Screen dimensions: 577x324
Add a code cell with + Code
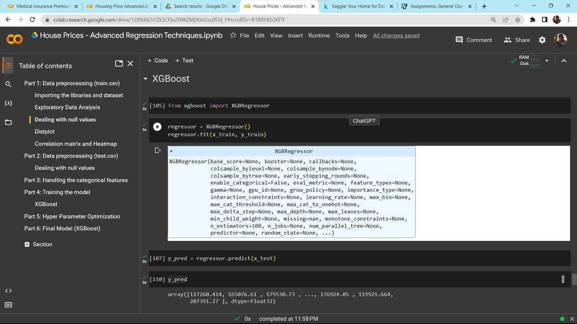click(x=158, y=60)
